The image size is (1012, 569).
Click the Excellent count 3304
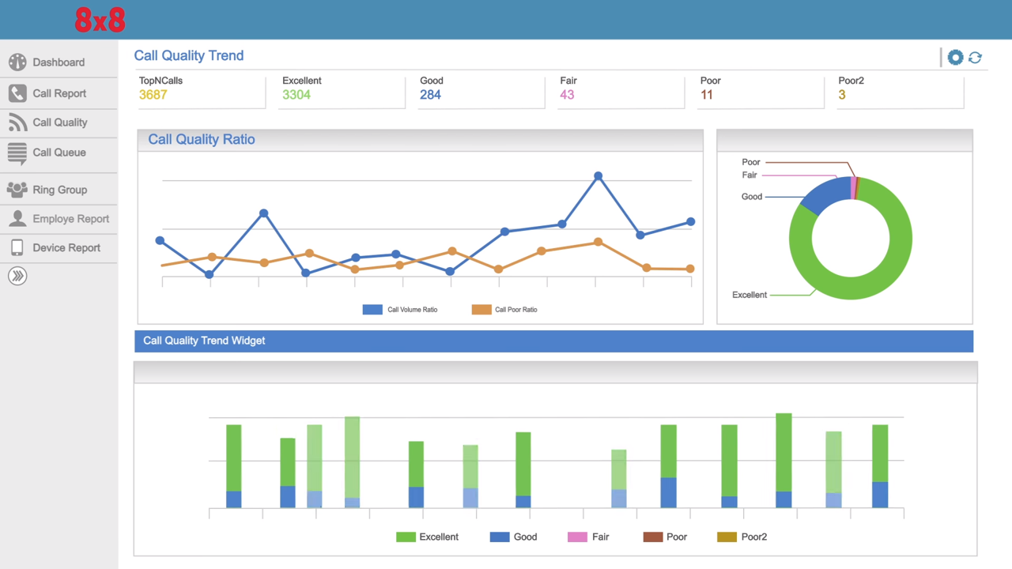[x=296, y=95]
